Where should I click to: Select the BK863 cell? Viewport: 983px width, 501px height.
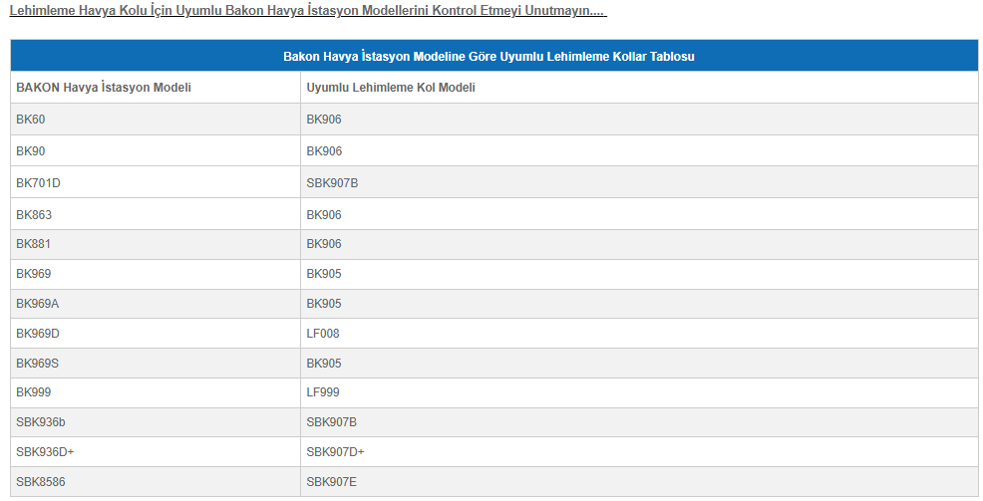tap(34, 215)
